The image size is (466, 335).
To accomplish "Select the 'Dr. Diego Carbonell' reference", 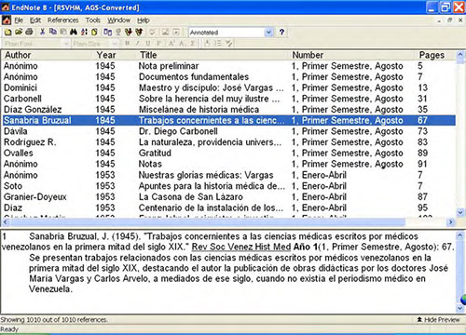I will 229,131.
